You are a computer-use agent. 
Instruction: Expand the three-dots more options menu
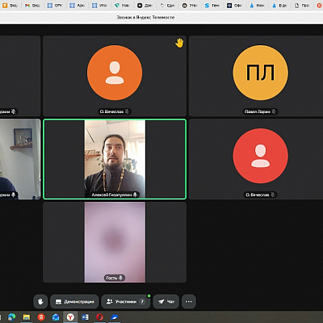point(189,301)
